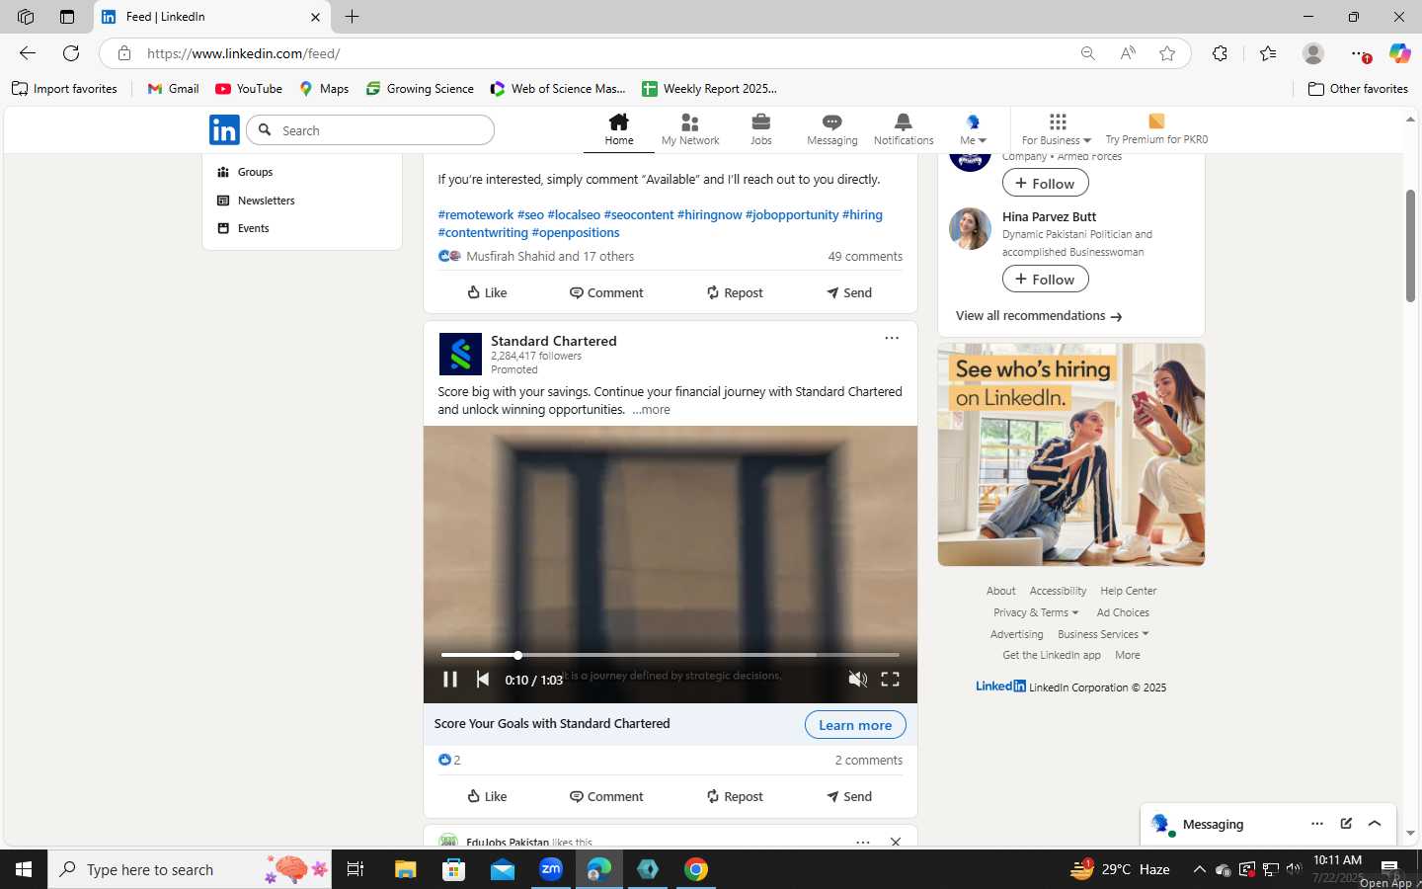Repost the hiring post above Standard Chartered
Viewport: 1422px width, 889px height.
click(x=735, y=292)
